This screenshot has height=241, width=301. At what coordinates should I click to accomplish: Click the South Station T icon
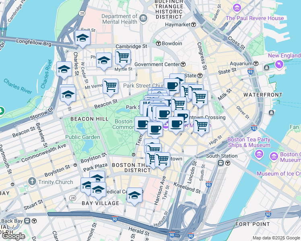pos(228,163)
